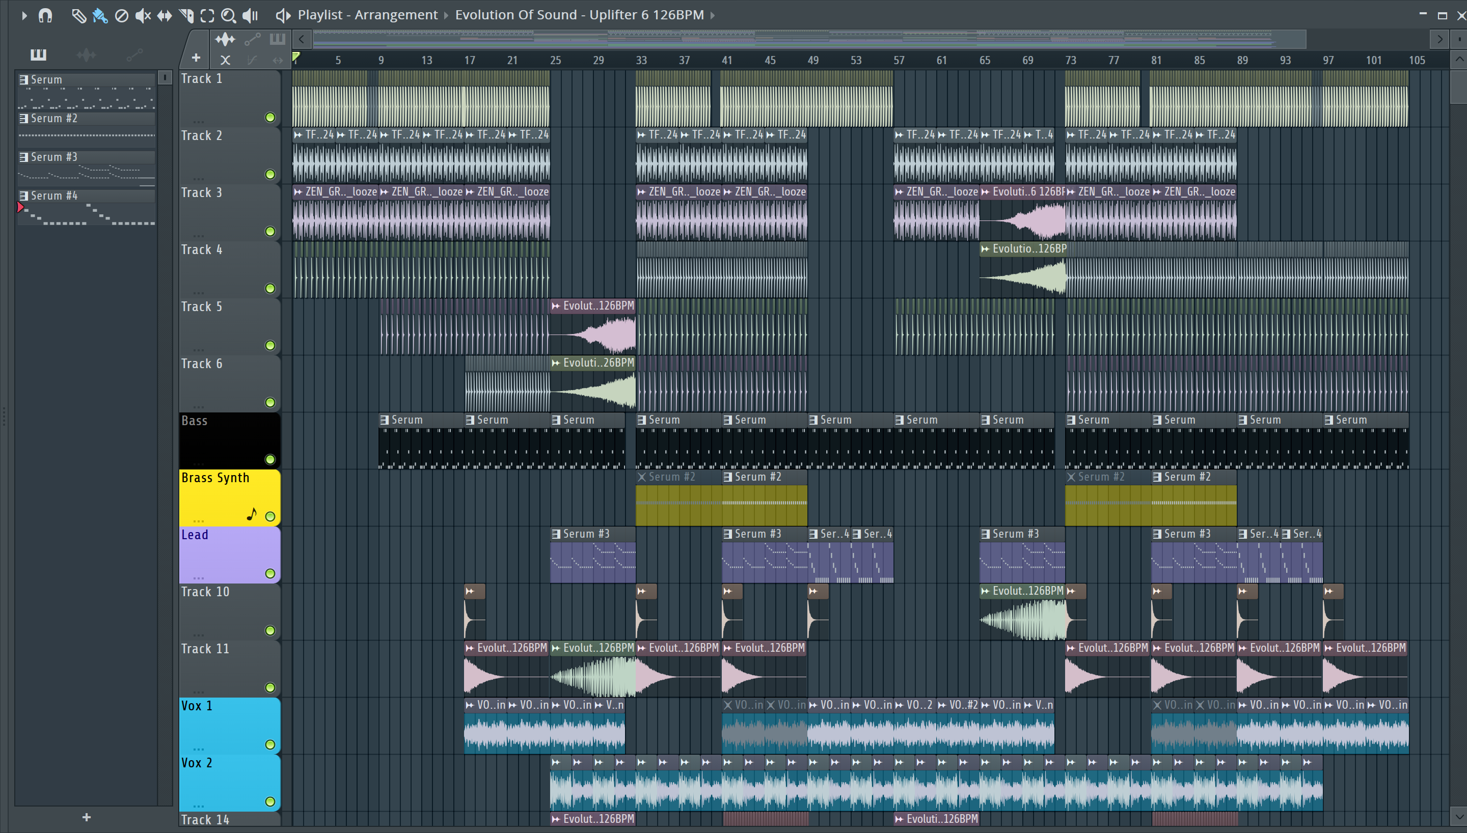Click the note icon on Brass Synth track
This screenshot has height=833, width=1467.
[252, 514]
